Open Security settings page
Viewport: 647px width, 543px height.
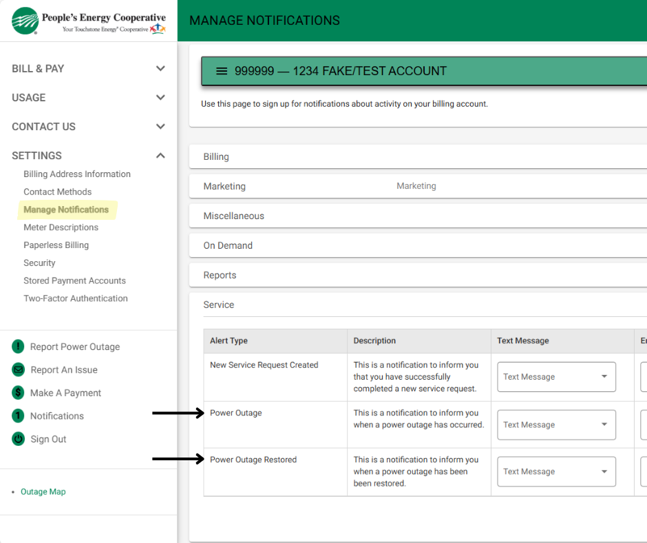click(40, 263)
